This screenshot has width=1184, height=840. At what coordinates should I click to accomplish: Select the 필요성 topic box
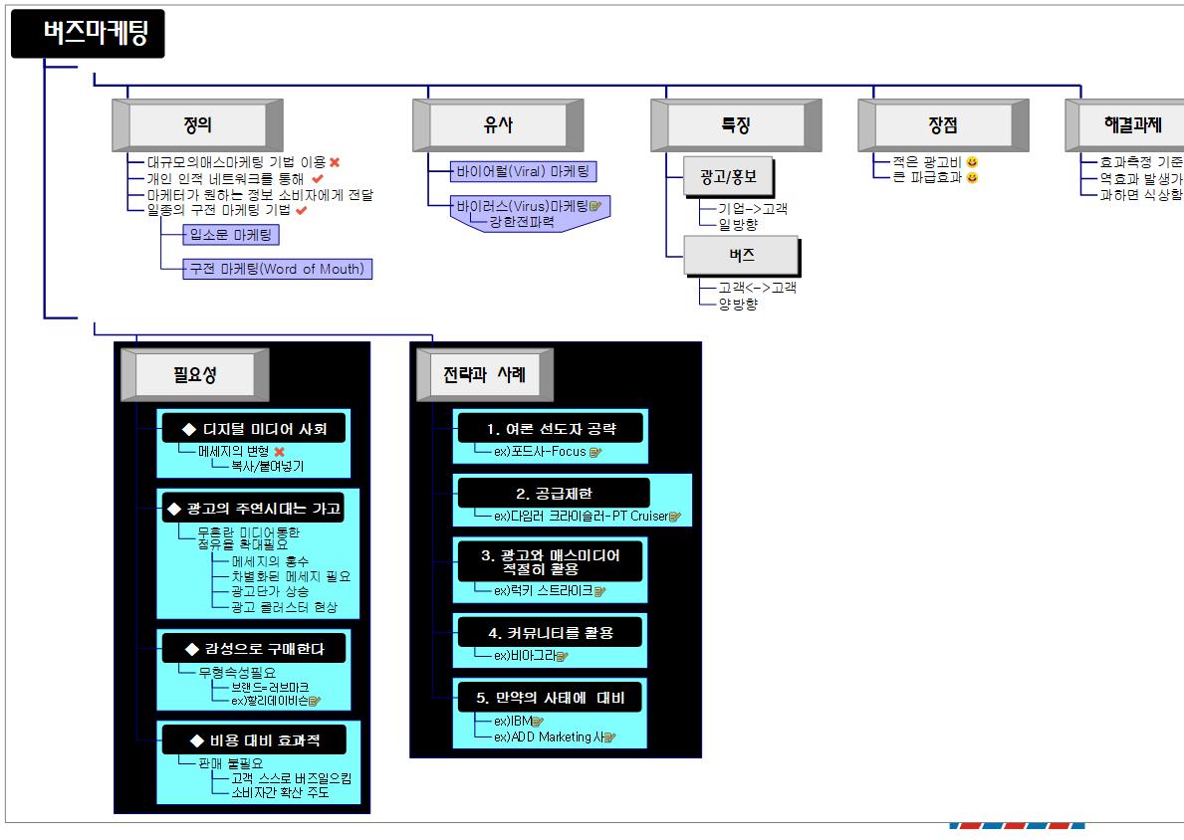[194, 375]
